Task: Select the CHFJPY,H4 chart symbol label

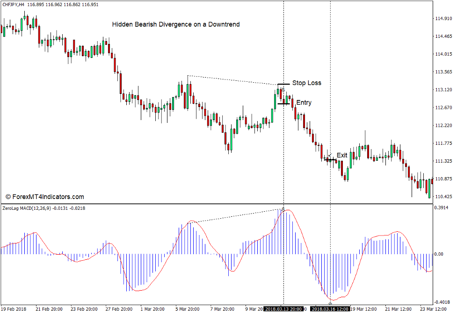Action: pyautogui.click(x=15, y=4)
